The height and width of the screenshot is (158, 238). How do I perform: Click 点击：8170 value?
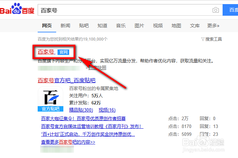[180, 126]
